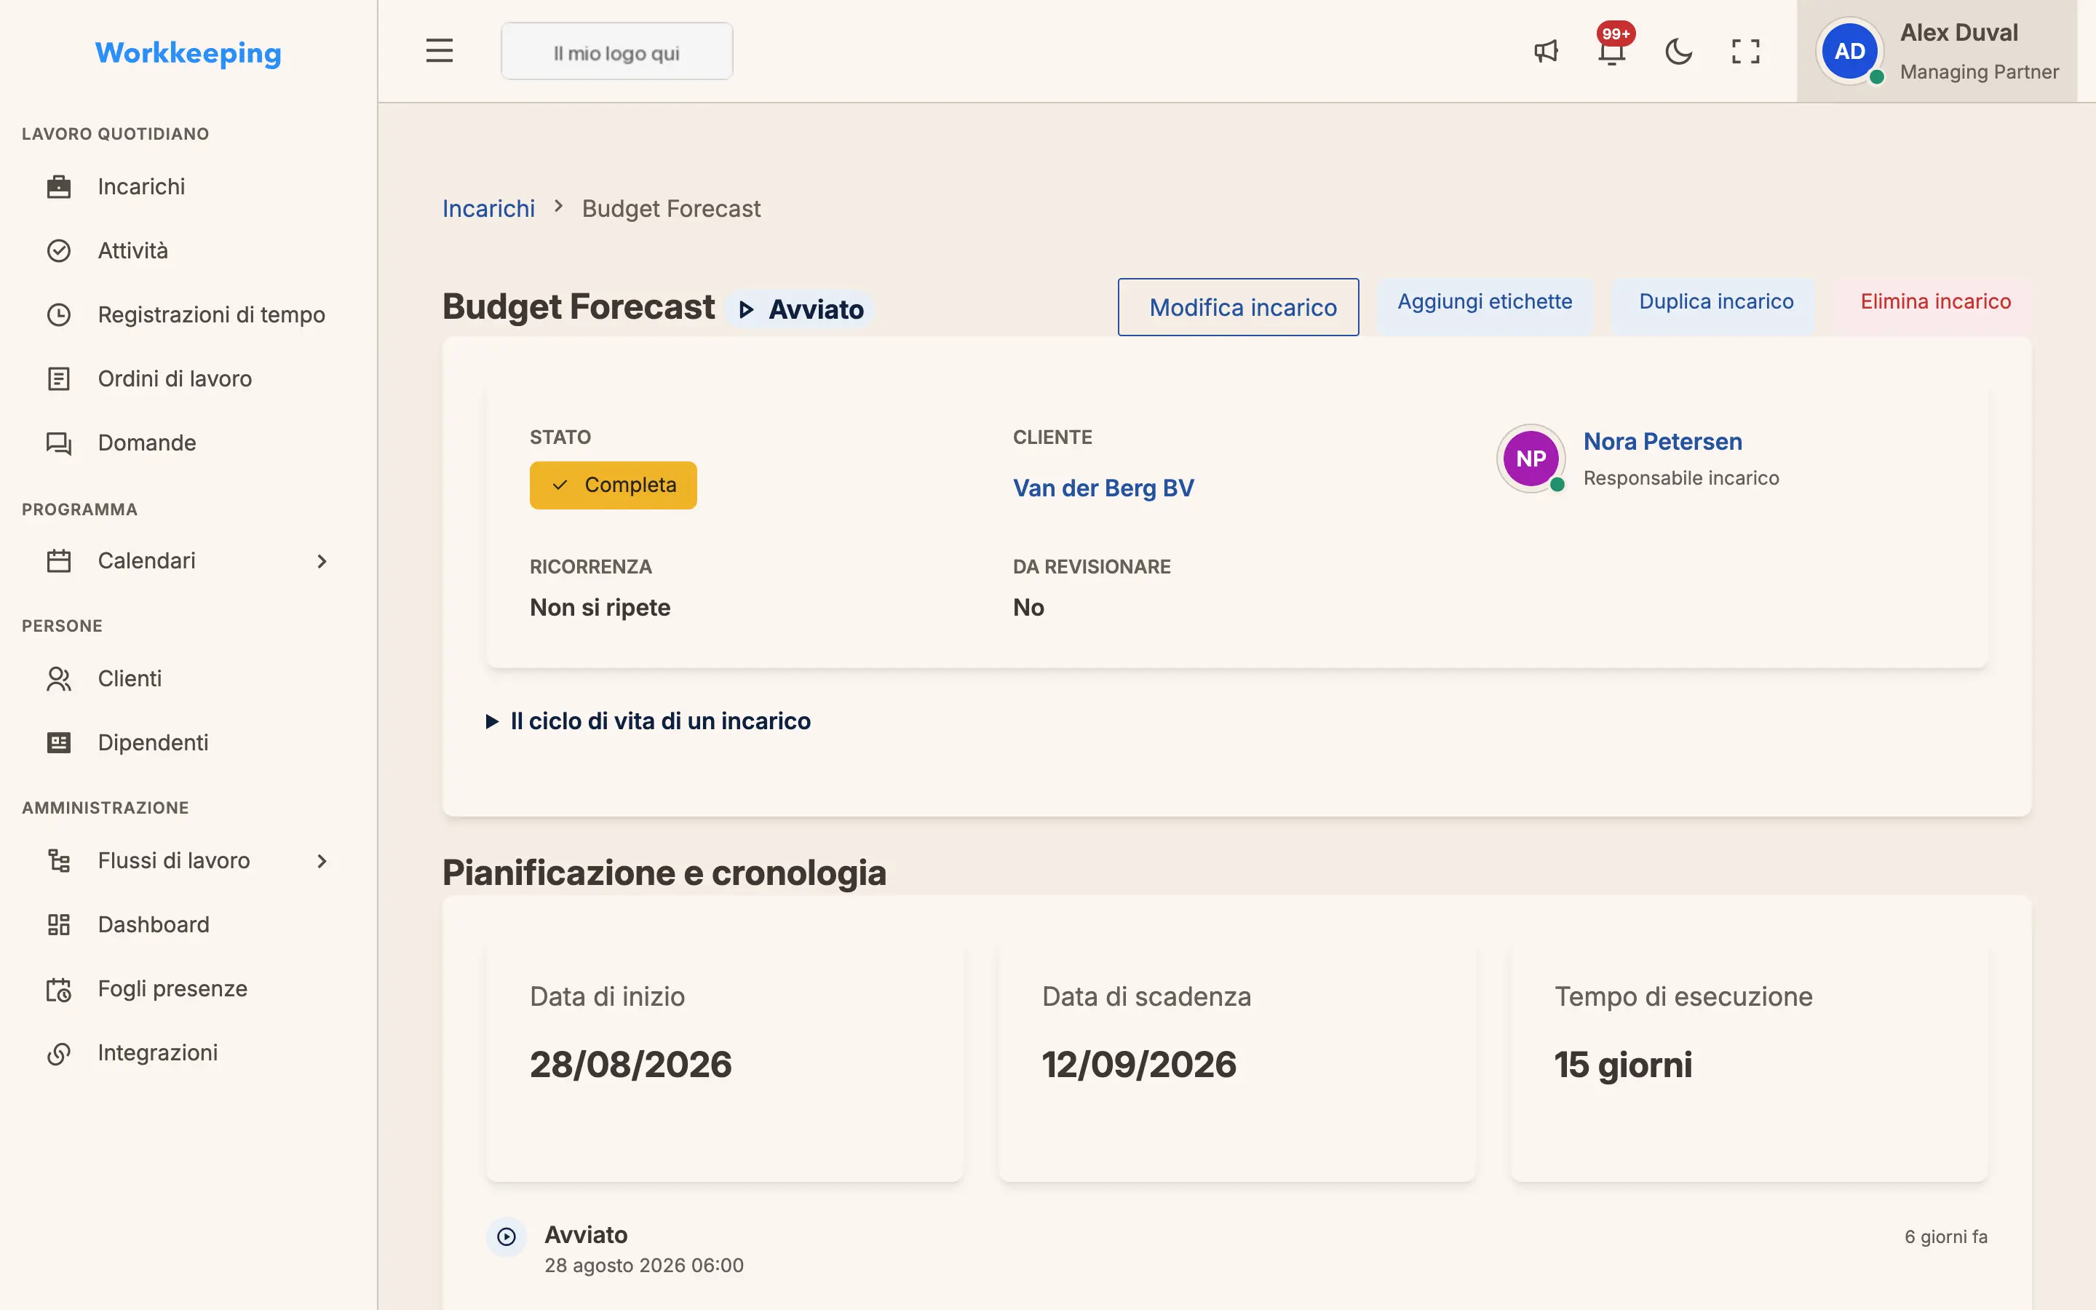Click the Incarichi briefcase icon in the sidebar

point(58,186)
